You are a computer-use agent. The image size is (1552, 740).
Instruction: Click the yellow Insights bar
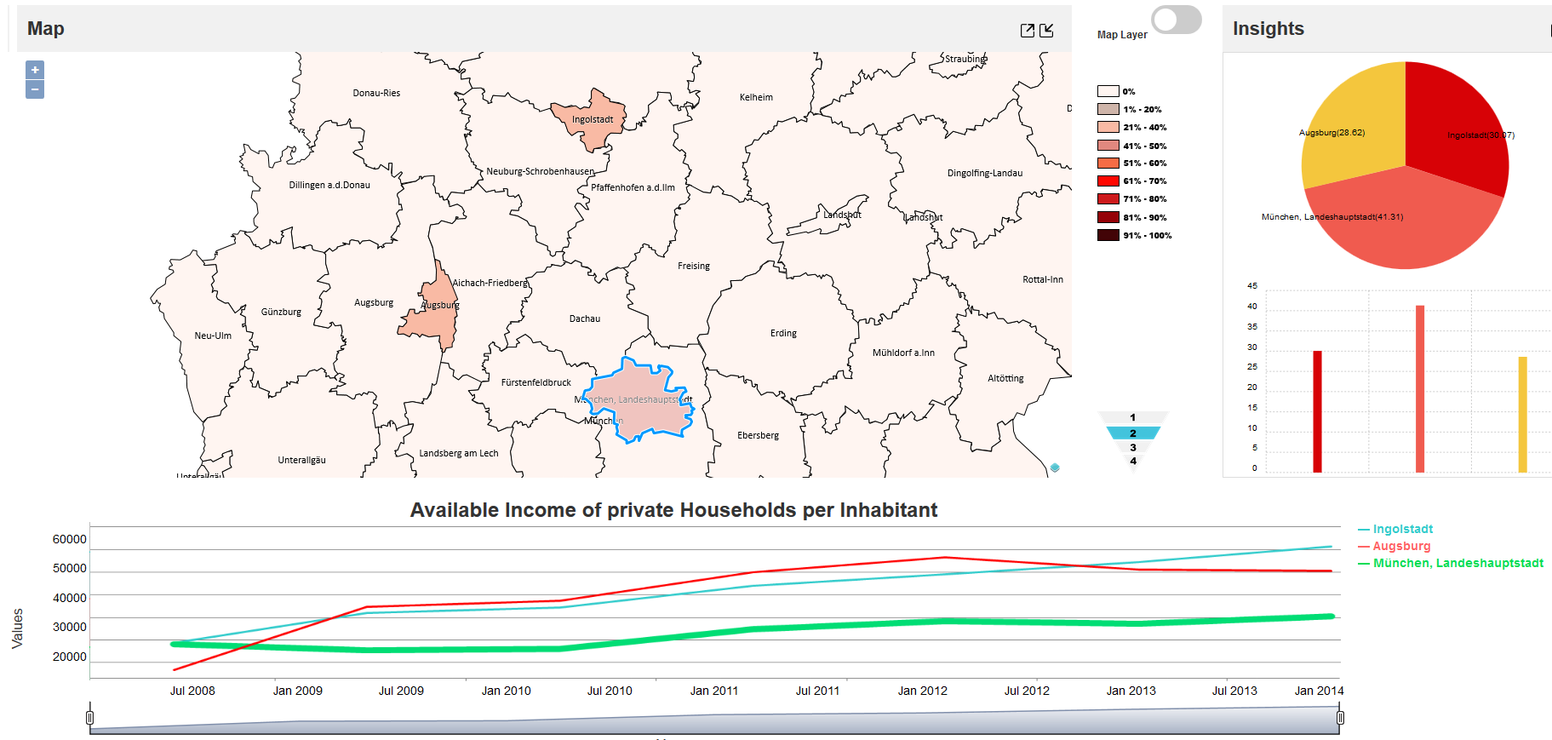(1523, 414)
